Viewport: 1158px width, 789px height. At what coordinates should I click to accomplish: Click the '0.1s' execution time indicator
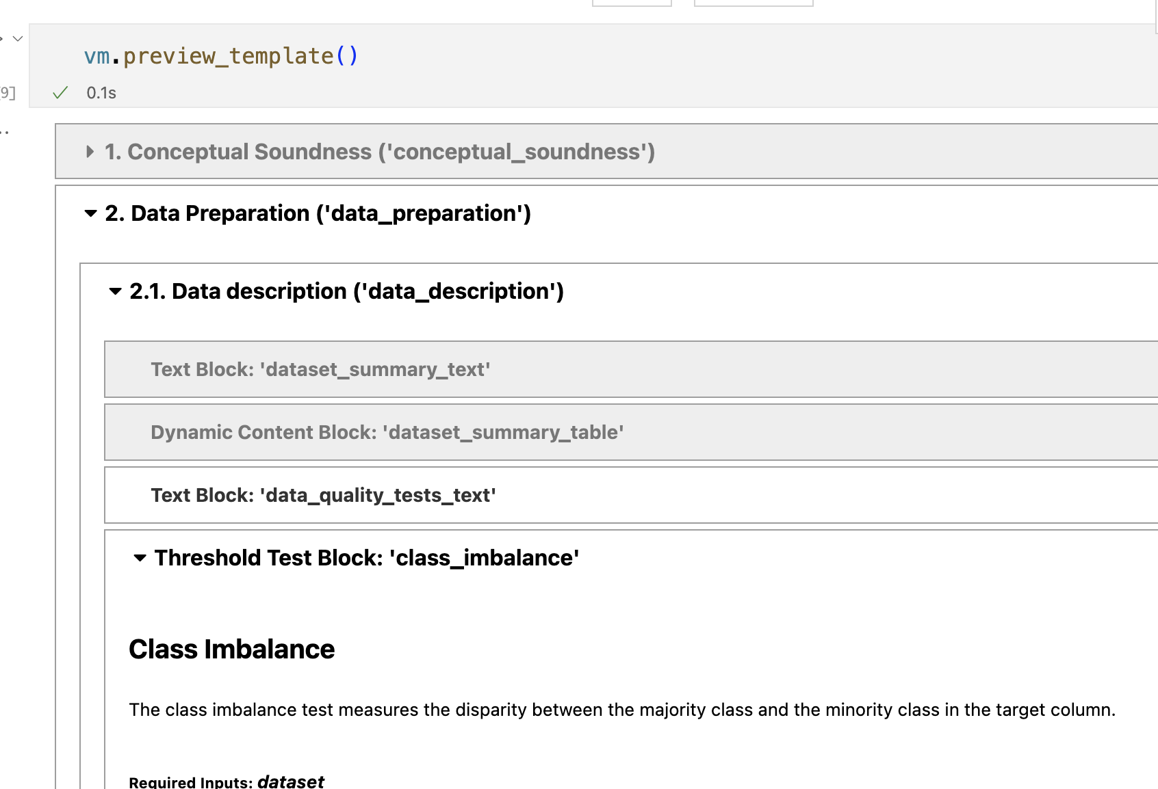(x=100, y=92)
